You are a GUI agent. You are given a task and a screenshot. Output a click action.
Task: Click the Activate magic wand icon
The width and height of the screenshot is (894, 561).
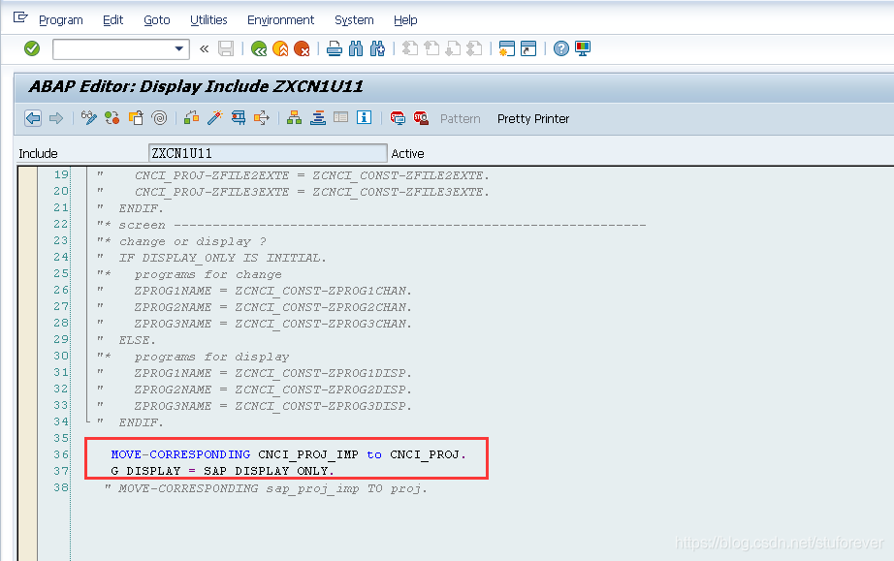215,118
